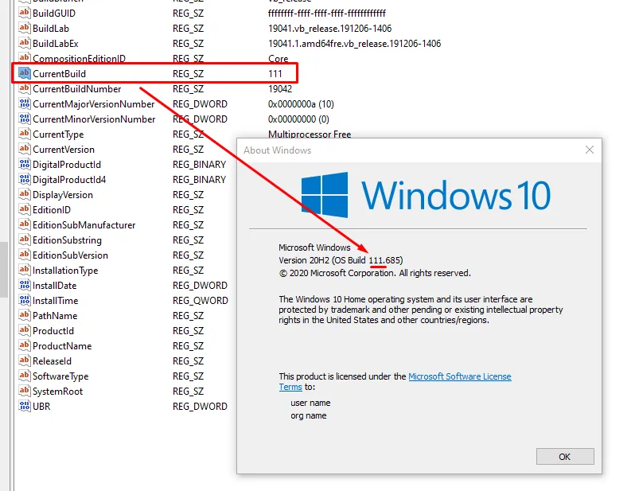The height and width of the screenshot is (491, 635).
Task: Click 19041.vb_release.191206-1406 data cell
Action: [x=329, y=29]
